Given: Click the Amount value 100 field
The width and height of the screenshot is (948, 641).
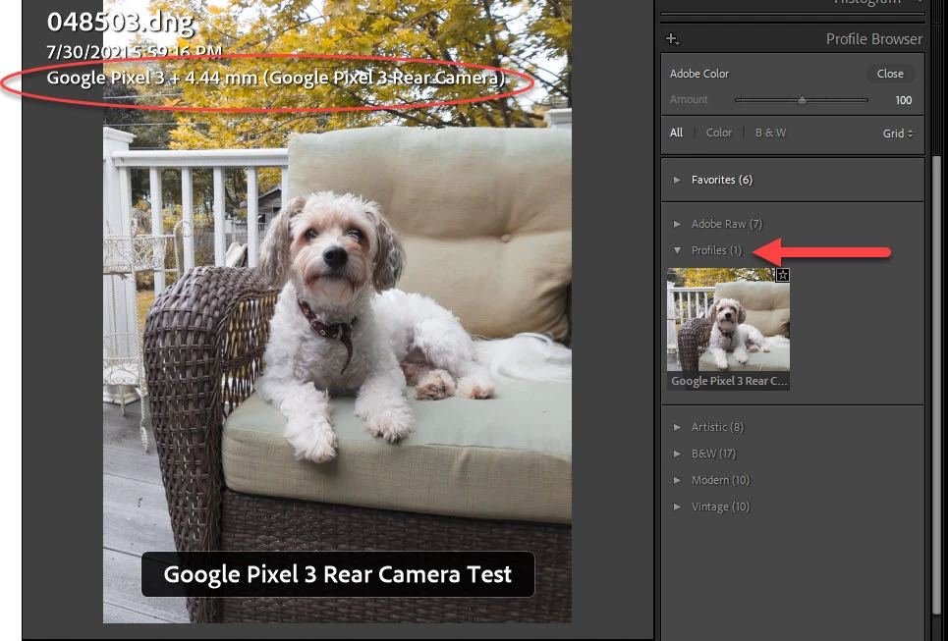Looking at the screenshot, I should [903, 100].
